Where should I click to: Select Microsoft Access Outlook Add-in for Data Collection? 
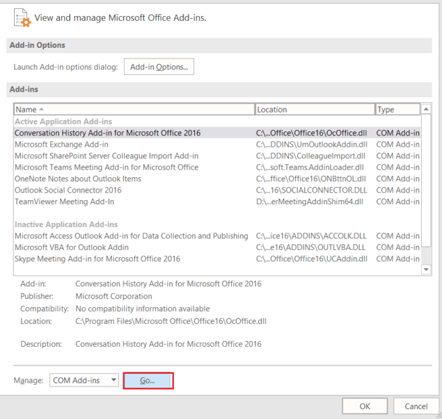217,236
